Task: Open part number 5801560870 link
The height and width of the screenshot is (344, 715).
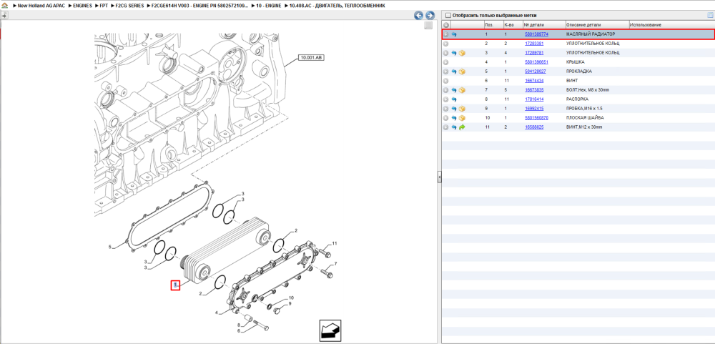Action: [x=536, y=118]
